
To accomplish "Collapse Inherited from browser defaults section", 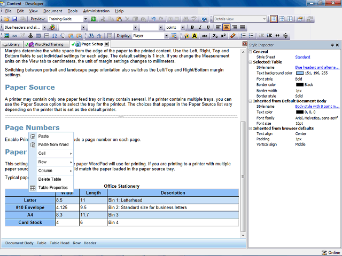I will (251, 129).
